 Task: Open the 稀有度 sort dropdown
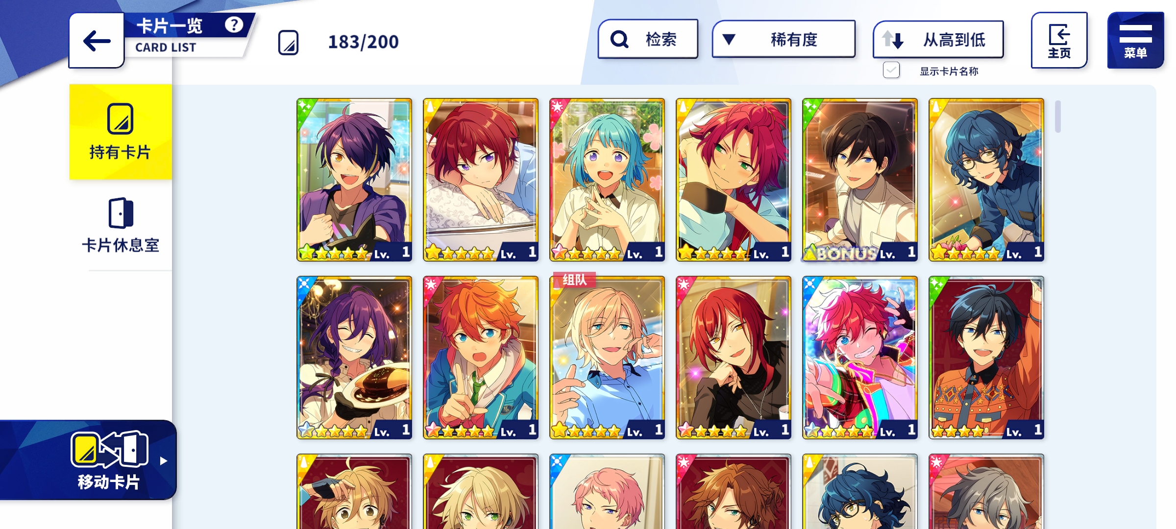pyautogui.click(x=784, y=39)
